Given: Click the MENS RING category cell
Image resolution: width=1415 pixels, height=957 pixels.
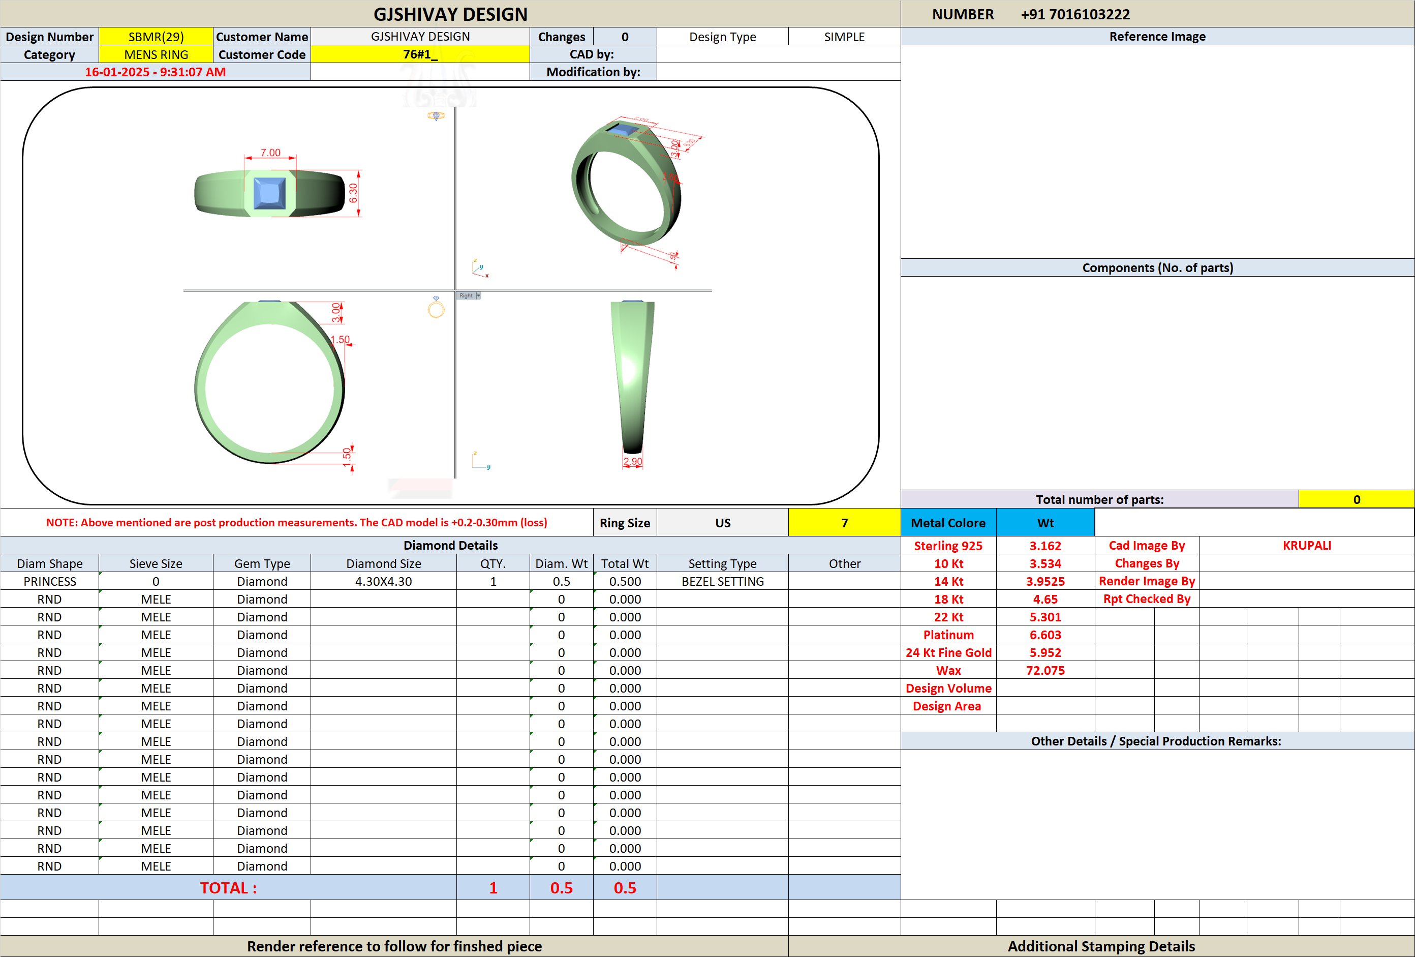Looking at the screenshot, I should [x=156, y=54].
